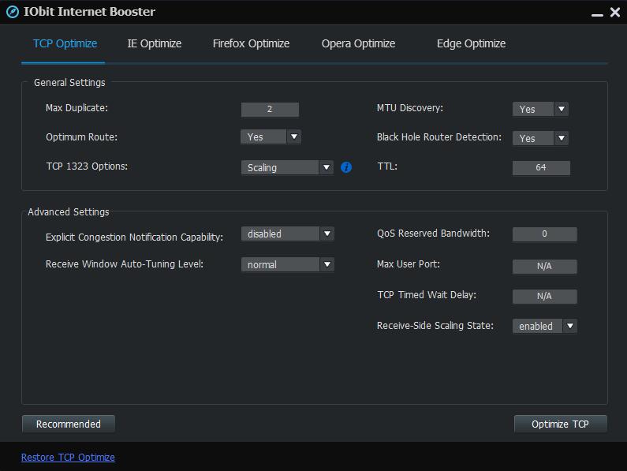Screen dimensions: 627x471
Task: Expand the Receive Window Auto-Tuning Level dropdown
Action: point(327,264)
